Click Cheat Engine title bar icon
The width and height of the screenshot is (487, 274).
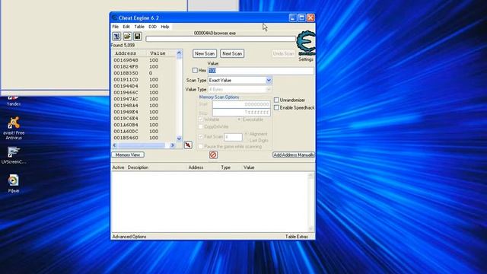click(114, 18)
